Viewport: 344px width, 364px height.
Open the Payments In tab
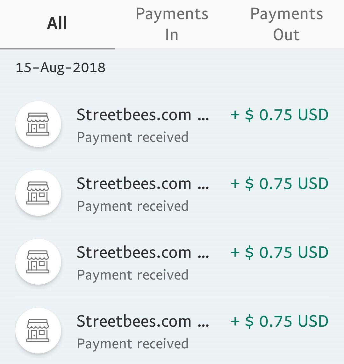coord(172,24)
